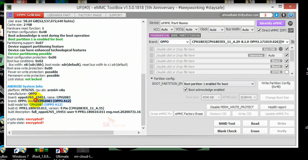Screen dimensions: 308x160
Task: Select the PROGRAMMING sub-tab
Action: 160,35
